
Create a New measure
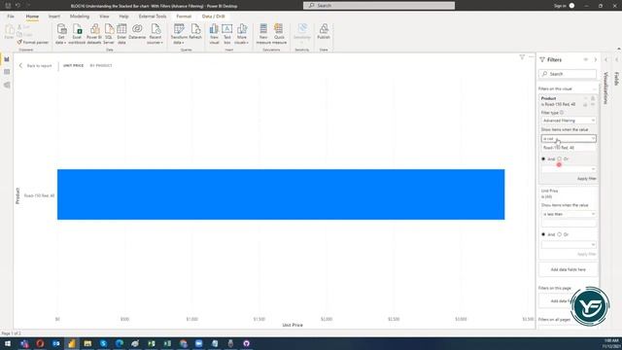[x=263, y=34]
